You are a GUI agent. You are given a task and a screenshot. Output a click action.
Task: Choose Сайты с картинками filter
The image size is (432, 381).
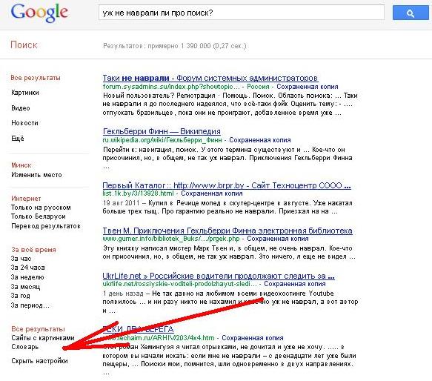tap(43, 338)
